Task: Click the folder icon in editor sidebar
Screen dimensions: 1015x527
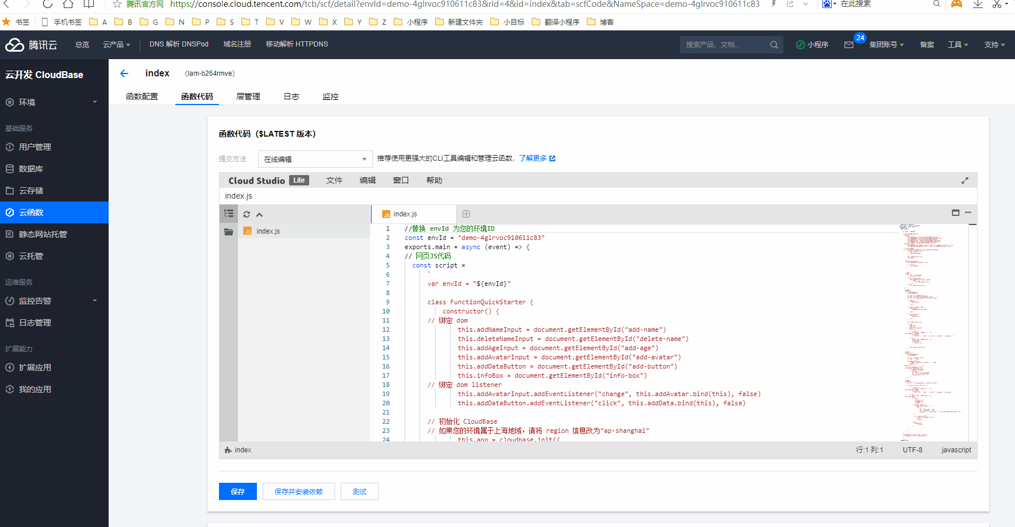Action: click(229, 231)
